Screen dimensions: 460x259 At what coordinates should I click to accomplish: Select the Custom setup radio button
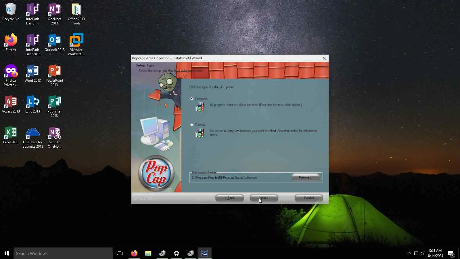(x=192, y=125)
